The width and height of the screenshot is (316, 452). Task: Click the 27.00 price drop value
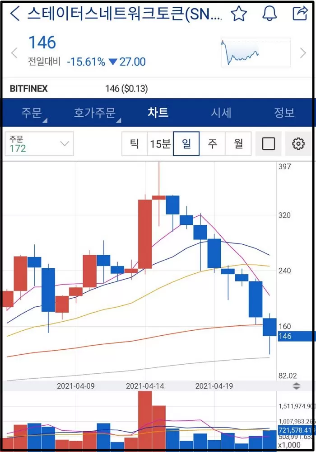133,62
